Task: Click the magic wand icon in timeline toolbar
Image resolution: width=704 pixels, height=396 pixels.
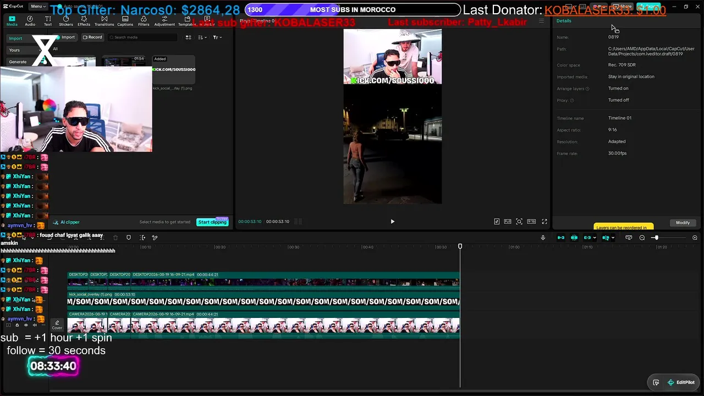Action: tap(155, 238)
